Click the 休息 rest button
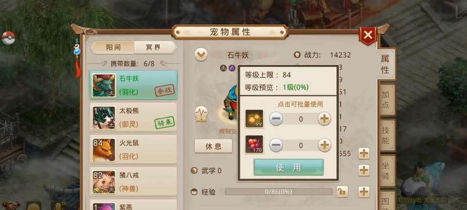Image resolution: width=467 pixels, height=210 pixels. pyautogui.click(x=213, y=146)
